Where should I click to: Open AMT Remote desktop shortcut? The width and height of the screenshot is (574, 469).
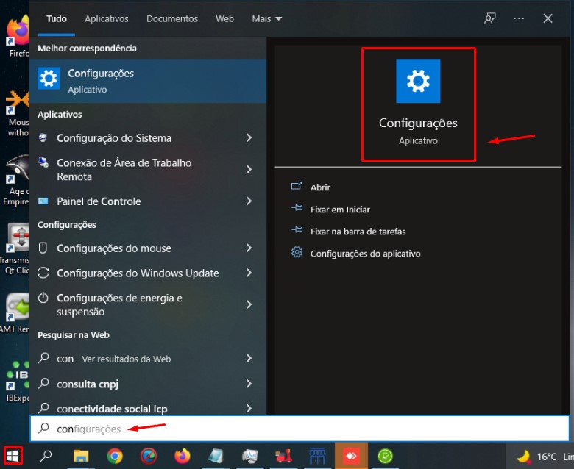[15, 313]
